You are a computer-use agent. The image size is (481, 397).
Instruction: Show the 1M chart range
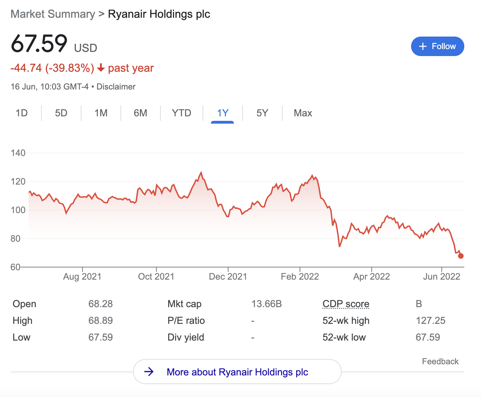tap(101, 113)
